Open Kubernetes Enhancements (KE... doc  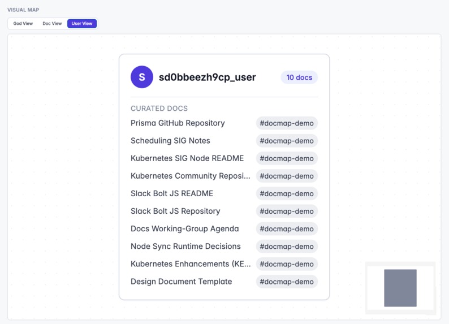point(191,264)
